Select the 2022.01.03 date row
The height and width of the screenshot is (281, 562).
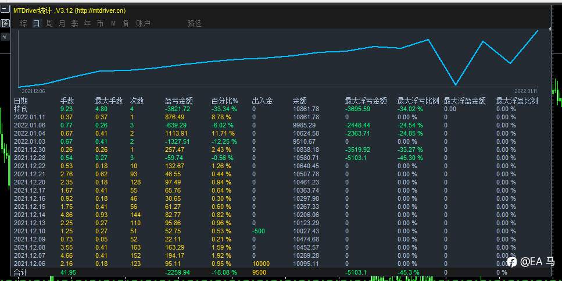[x=28, y=141]
